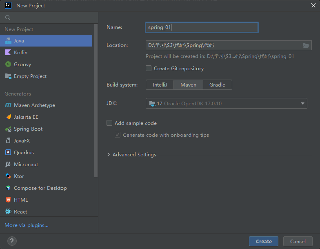Click the 'Project will be created in' path text

[x=220, y=56]
